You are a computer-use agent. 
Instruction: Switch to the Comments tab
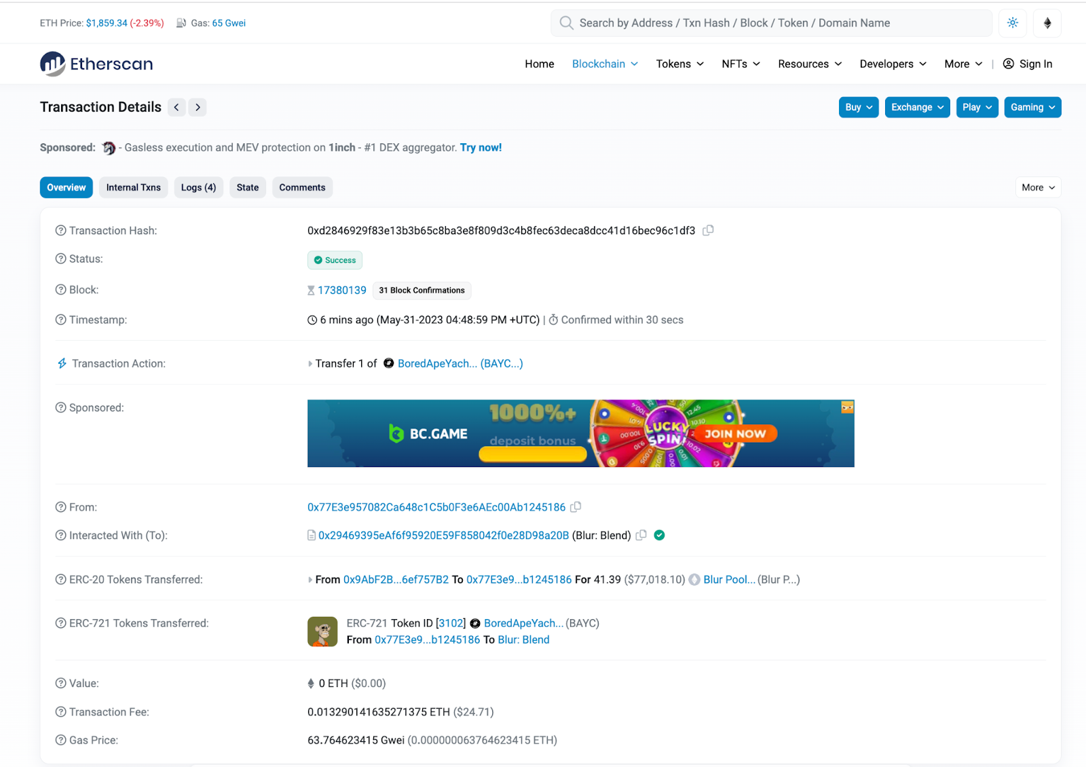click(x=302, y=187)
